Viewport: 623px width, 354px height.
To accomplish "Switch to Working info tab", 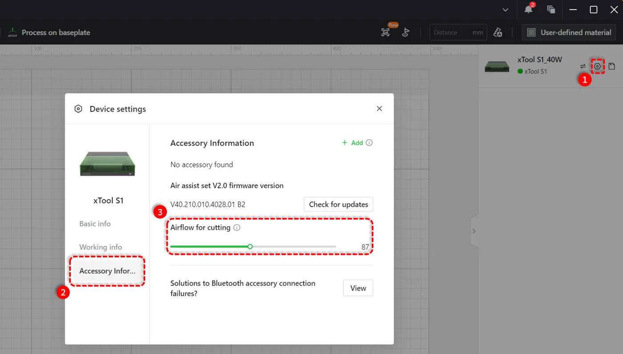I will pyautogui.click(x=101, y=247).
